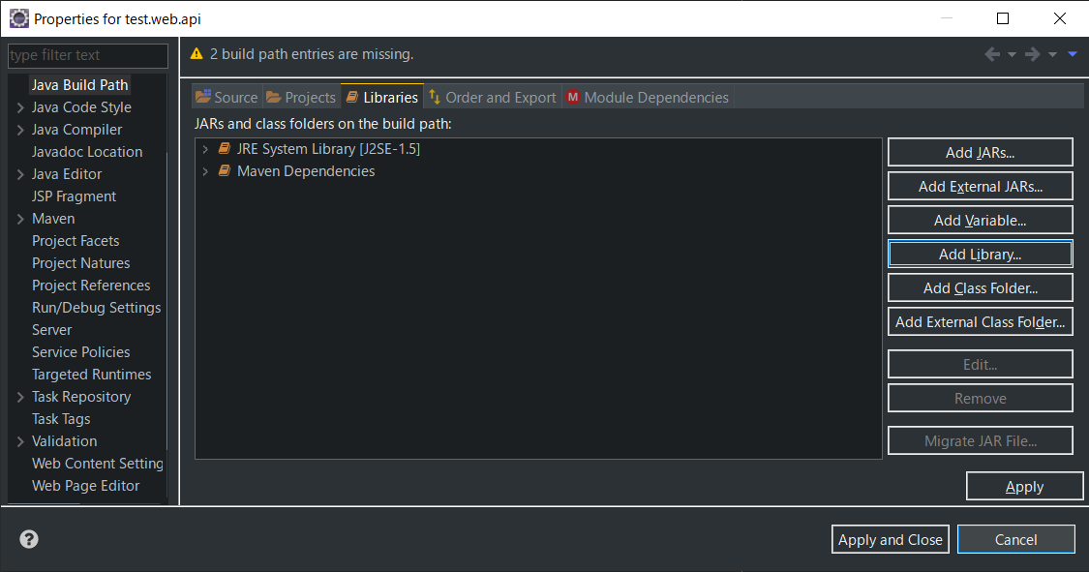
Task: Expand the JRE System Library node
Action: click(x=205, y=149)
